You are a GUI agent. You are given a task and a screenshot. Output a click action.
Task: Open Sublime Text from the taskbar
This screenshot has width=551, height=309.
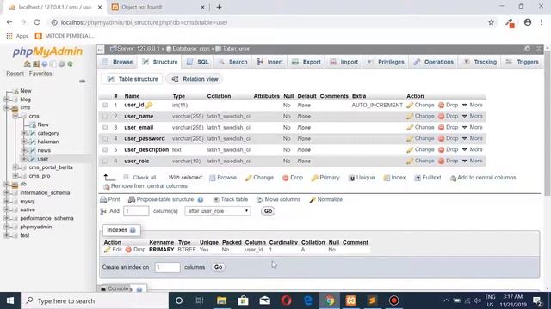click(373, 300)
